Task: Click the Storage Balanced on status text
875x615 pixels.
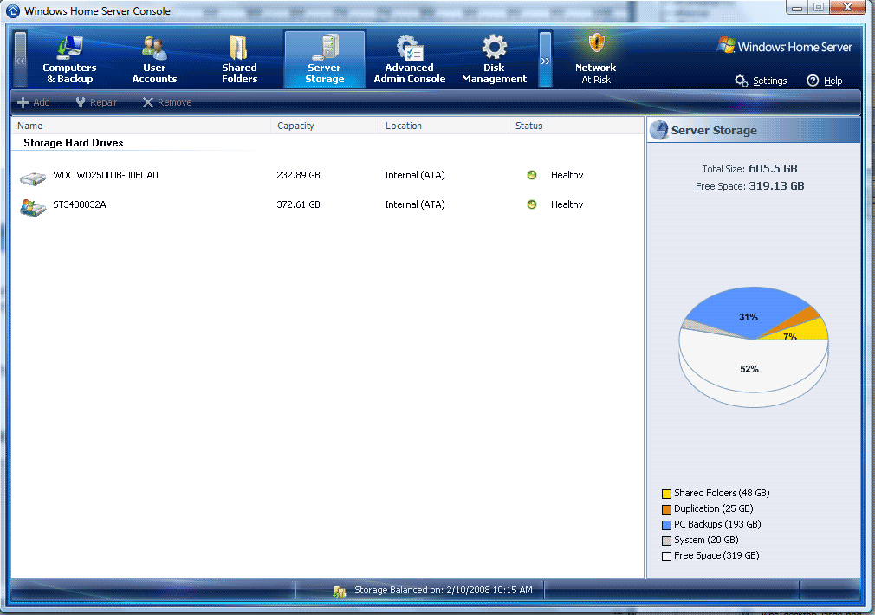Action: (443, 590)
